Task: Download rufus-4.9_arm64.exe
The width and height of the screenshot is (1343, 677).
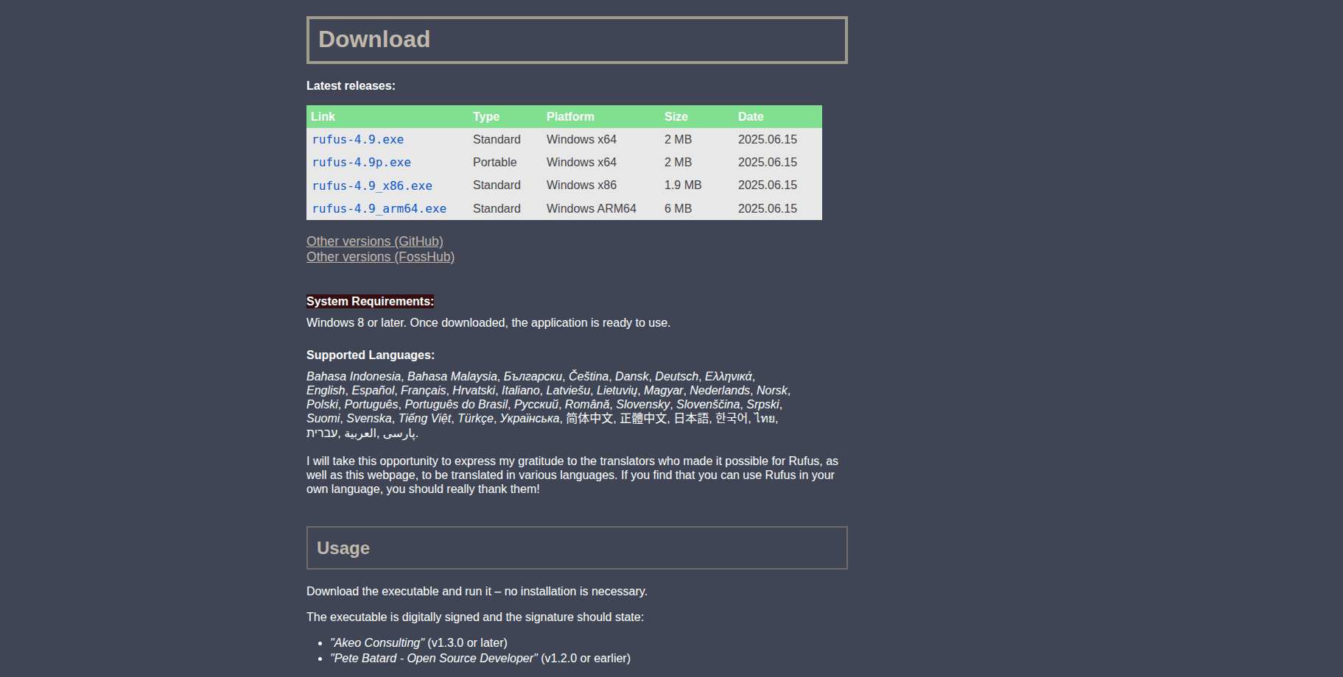Action: [x=379, y=208]
